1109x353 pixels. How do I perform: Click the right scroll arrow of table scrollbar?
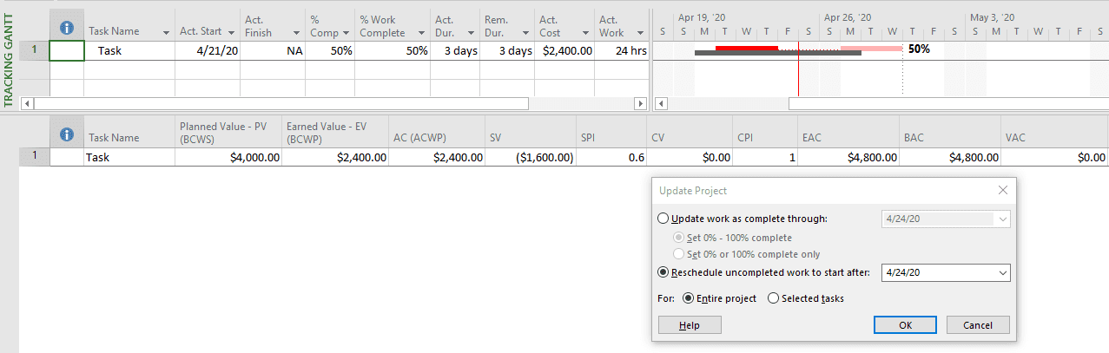click(642, 103)
